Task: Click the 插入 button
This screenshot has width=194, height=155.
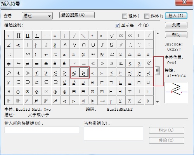Action: pos(176,16)
